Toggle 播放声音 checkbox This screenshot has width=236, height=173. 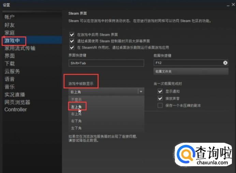[x=160, y=99]
